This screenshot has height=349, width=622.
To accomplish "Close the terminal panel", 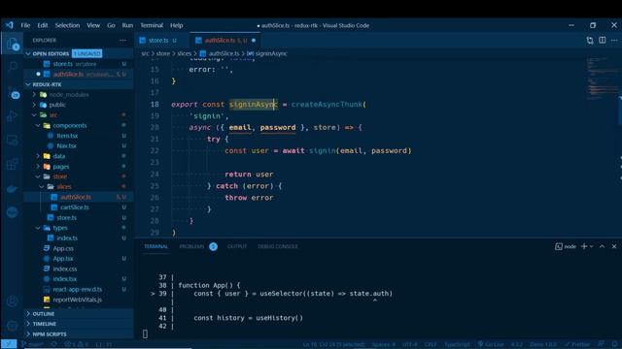I will (614, 246).
